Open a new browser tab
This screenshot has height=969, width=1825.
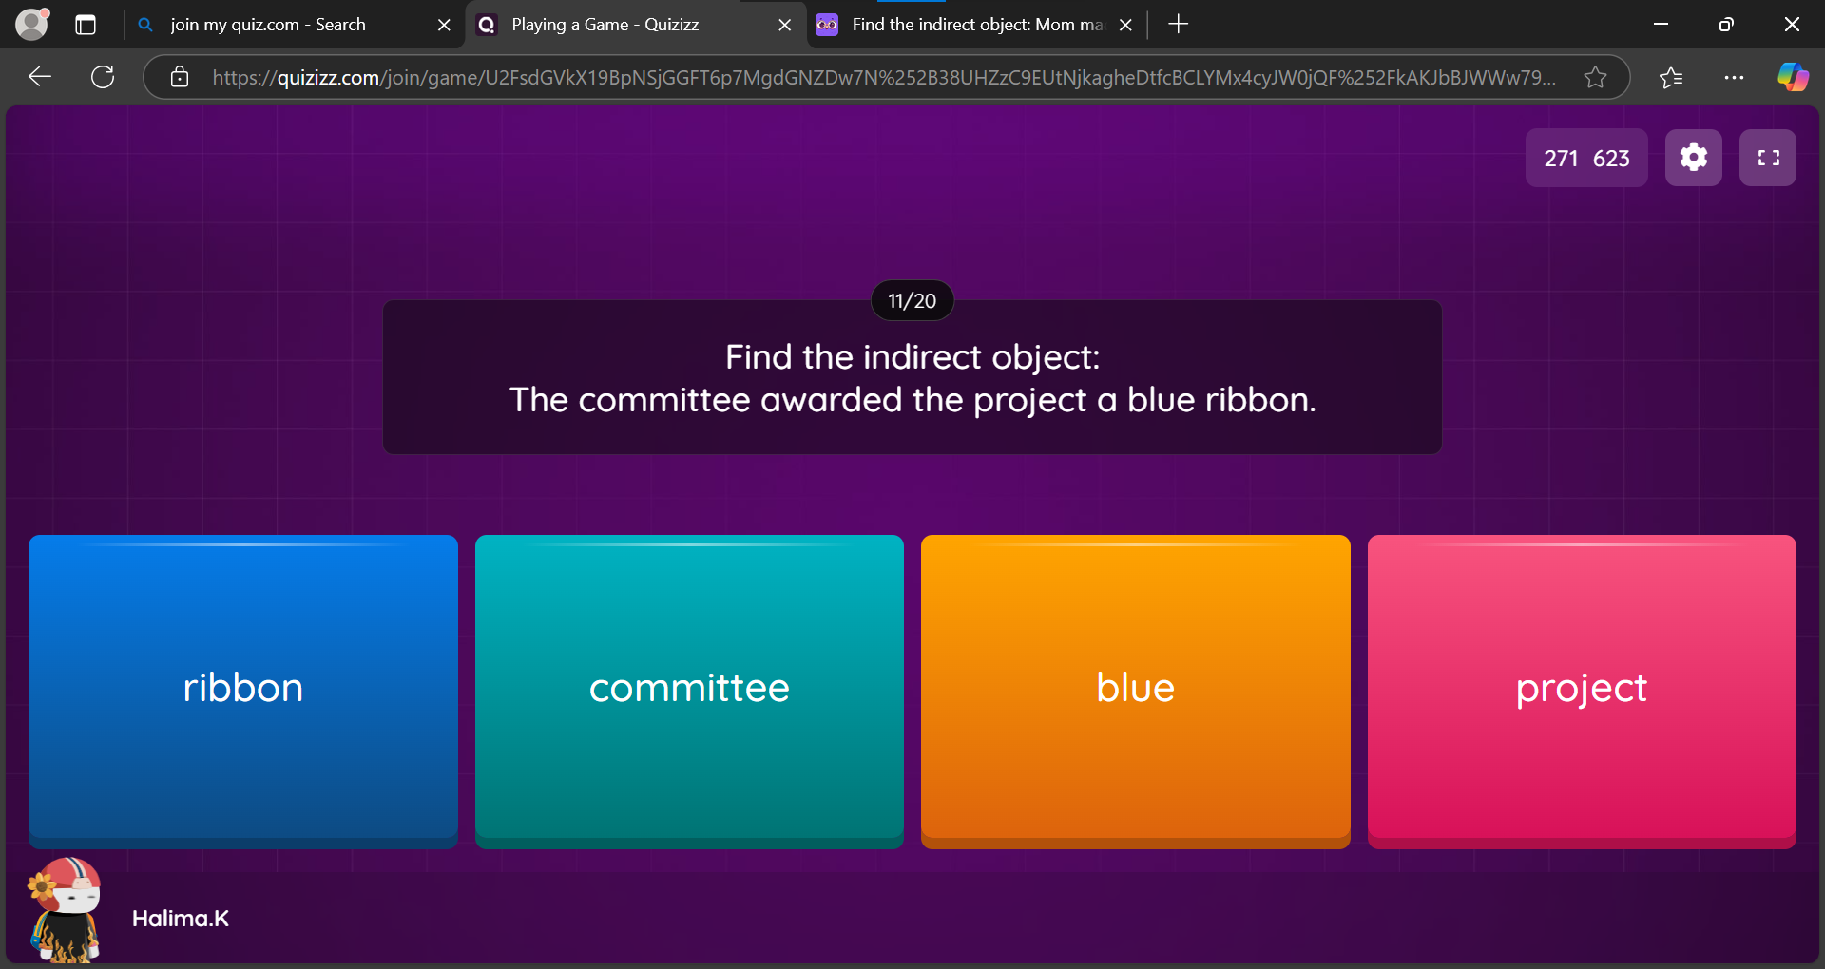pyautogui.click(x=1178, y=24)
